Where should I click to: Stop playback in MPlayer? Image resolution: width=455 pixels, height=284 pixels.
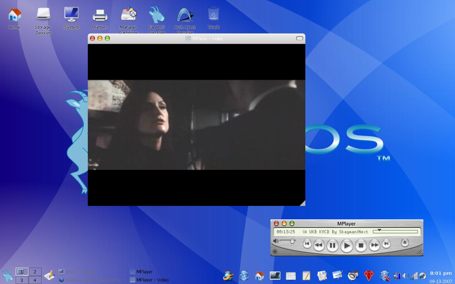361,245
